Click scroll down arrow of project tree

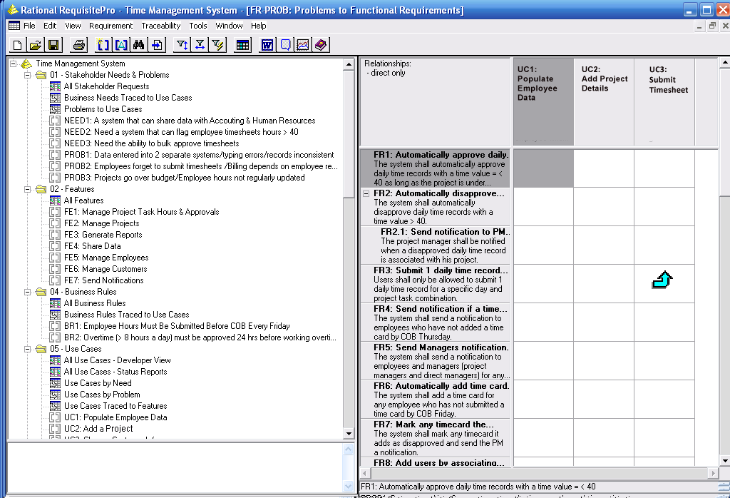(349, 434)
